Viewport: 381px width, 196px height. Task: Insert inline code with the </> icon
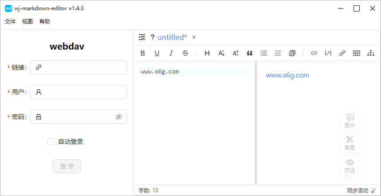click(314, 53)
